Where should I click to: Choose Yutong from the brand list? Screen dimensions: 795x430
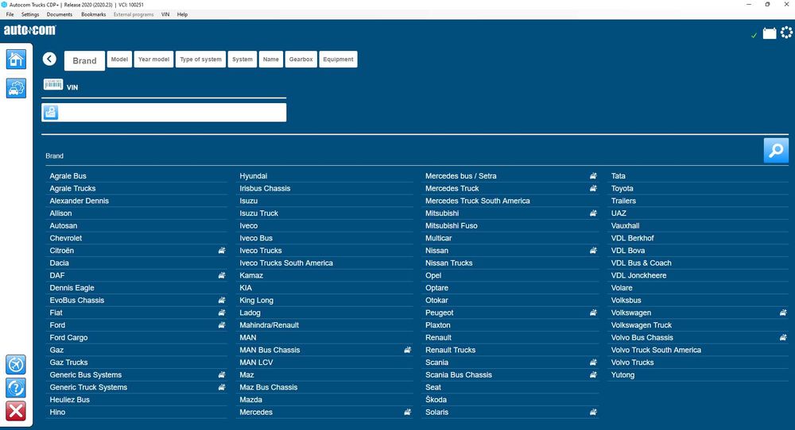tap(622, 374)
